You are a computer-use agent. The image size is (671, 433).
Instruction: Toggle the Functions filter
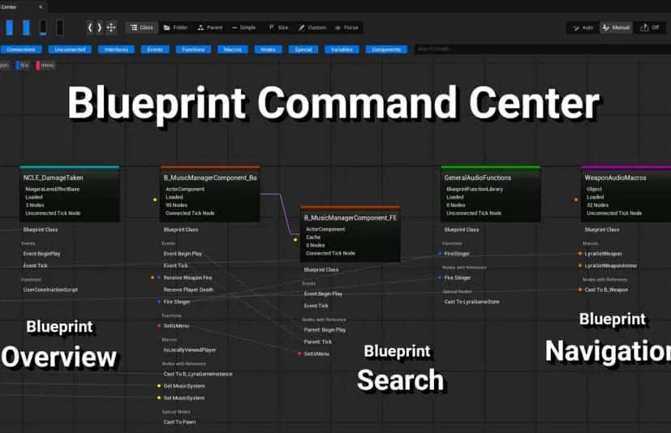[193, 49]
